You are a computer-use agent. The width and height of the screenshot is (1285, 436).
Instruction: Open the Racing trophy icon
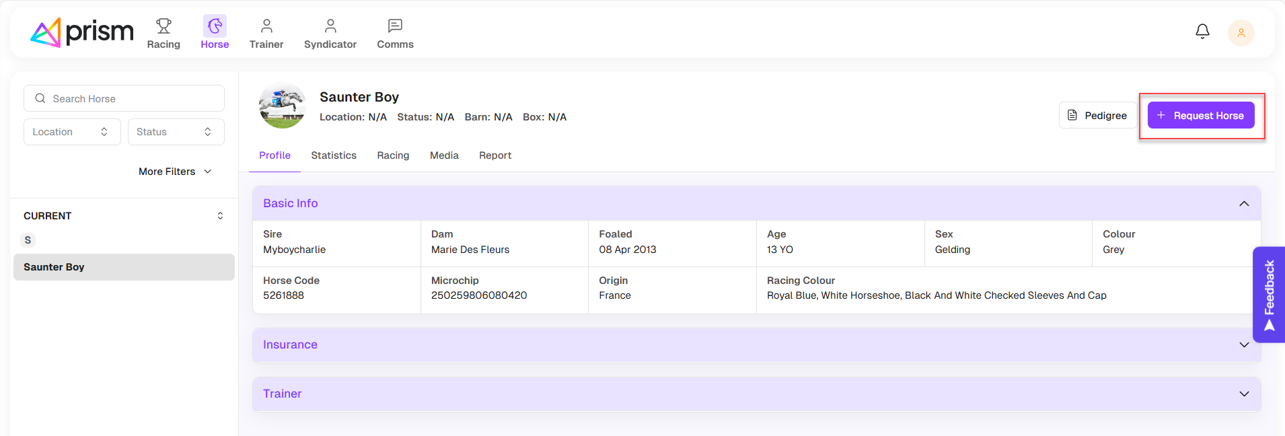click(163, 27)
